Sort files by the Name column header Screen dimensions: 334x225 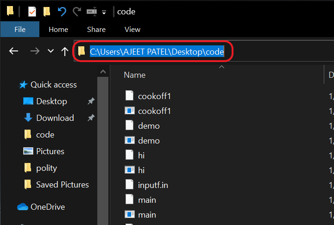(135, 75)
